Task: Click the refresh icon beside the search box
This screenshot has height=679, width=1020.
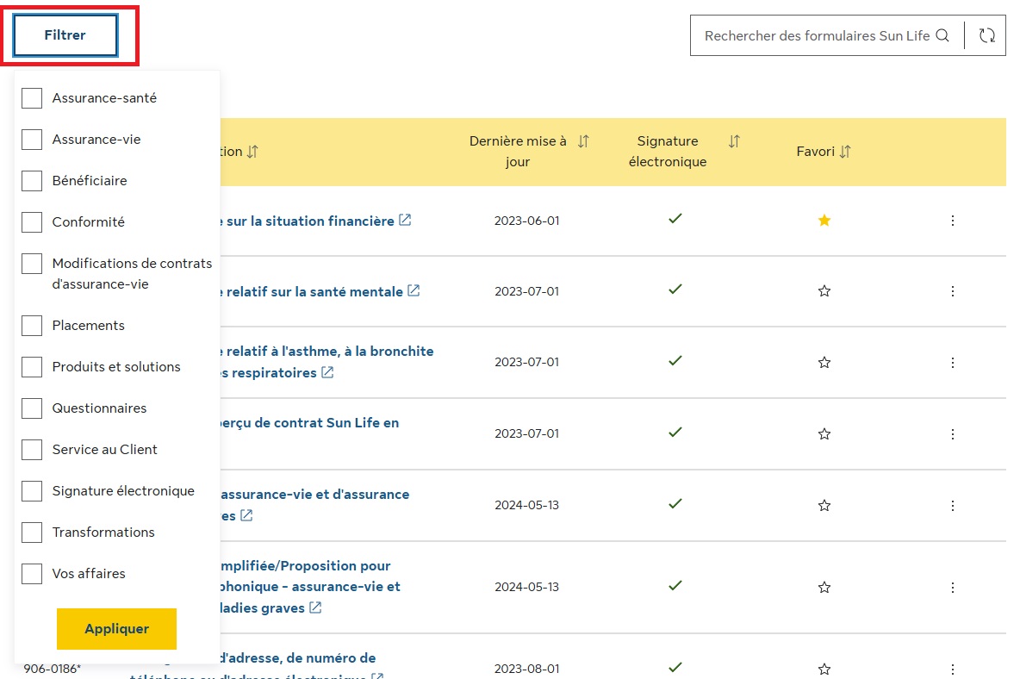Action: point(986,35)
